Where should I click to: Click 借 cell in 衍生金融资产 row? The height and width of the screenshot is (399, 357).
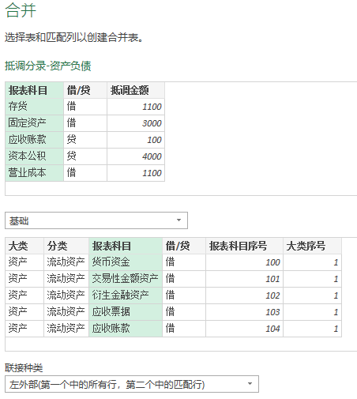click(x=184, y=295)
